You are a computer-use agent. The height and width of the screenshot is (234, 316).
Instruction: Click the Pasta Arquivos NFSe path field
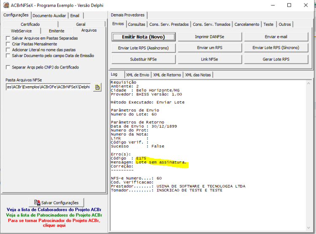[48, 87]
